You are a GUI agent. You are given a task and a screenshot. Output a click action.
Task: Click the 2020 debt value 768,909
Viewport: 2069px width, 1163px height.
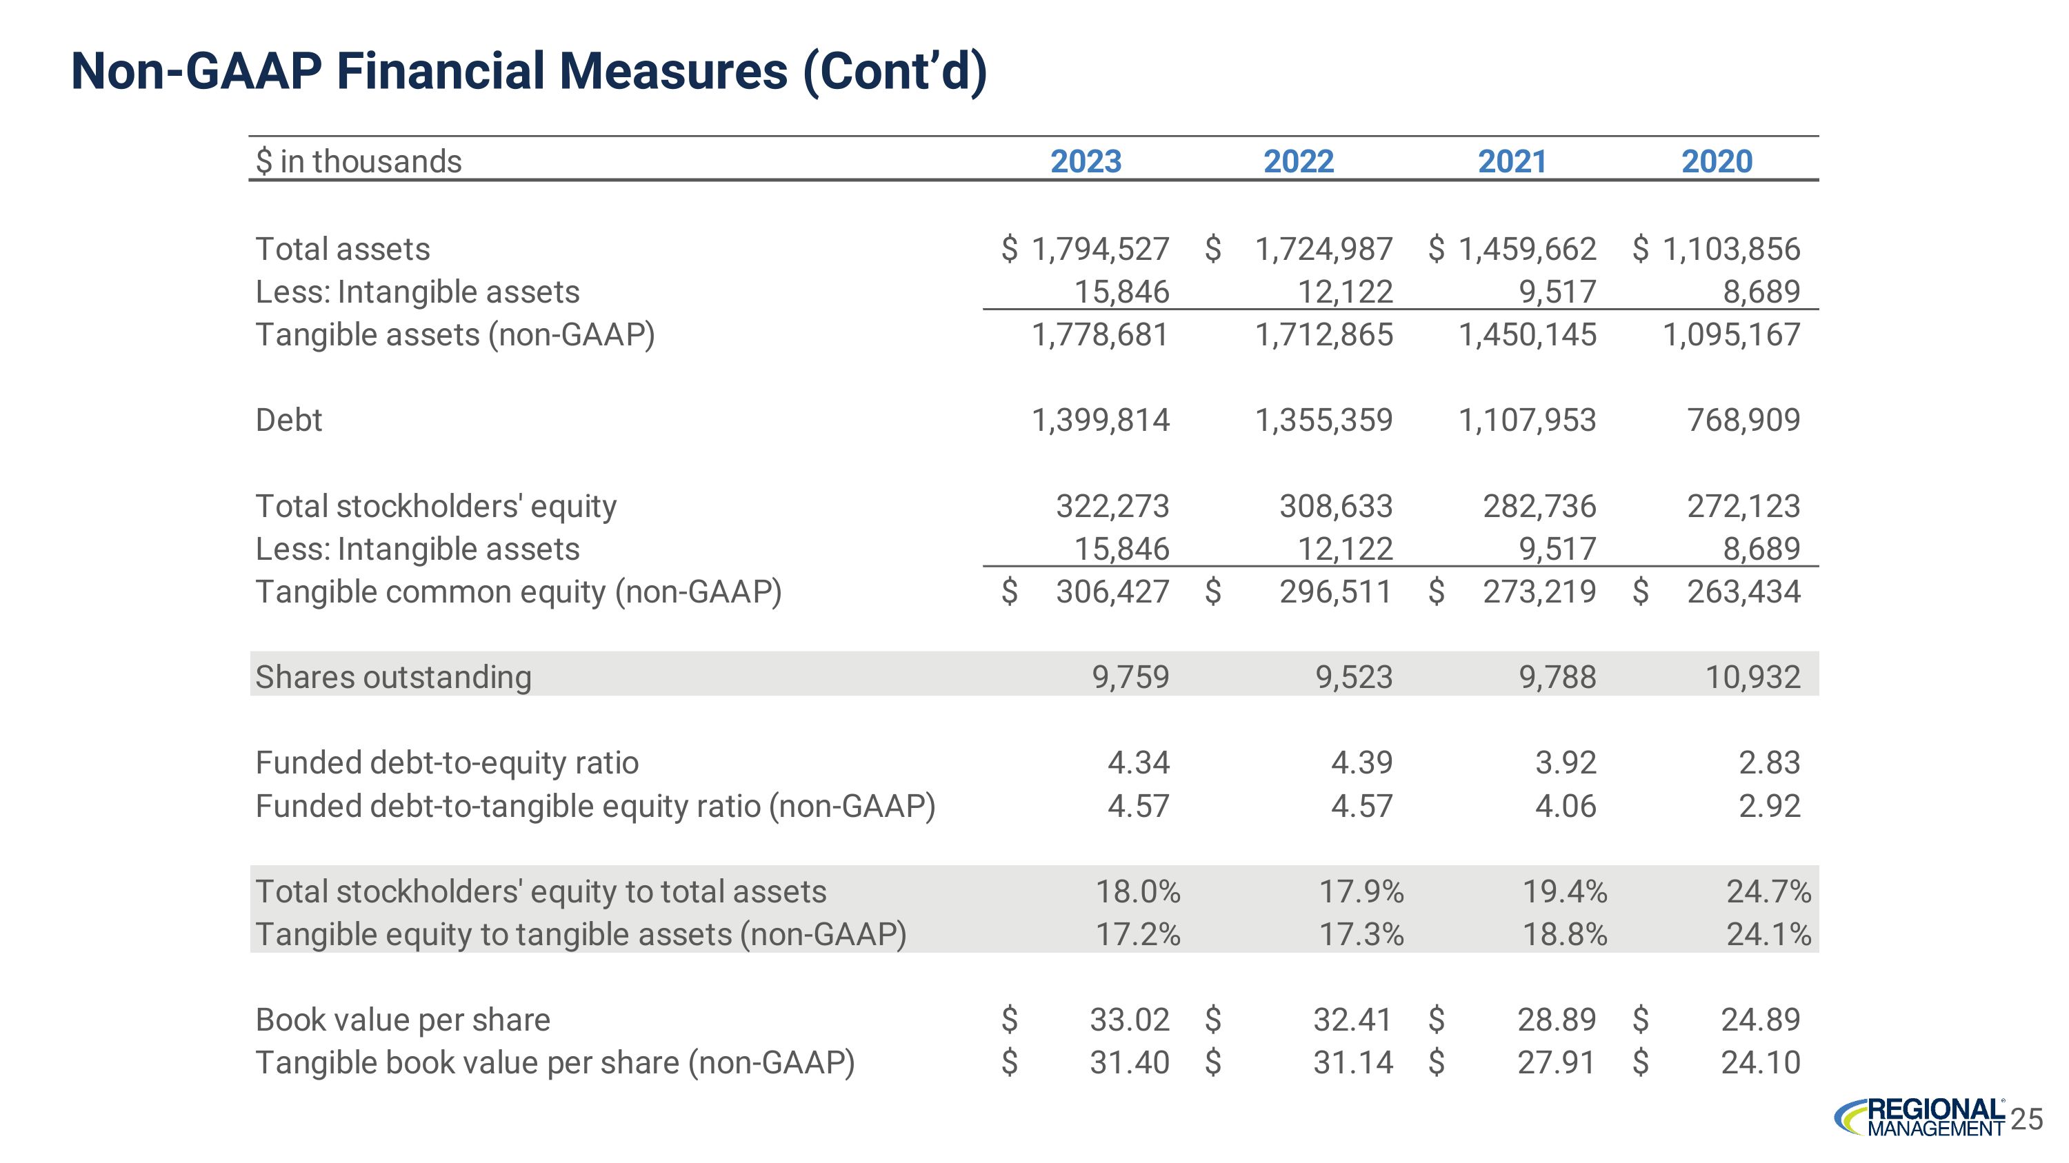[1743, 420]
